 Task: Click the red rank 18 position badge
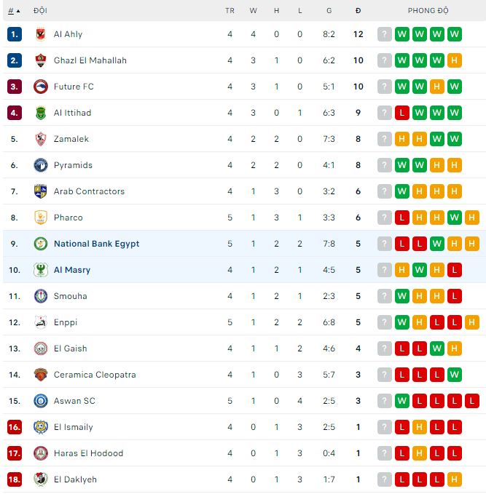point(15,479)
